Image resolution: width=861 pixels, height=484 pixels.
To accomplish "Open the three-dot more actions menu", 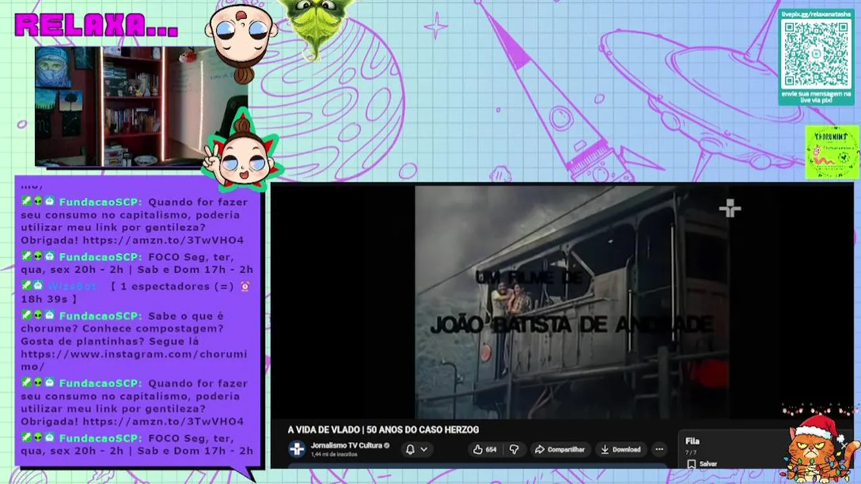I will click(x=659, y=450).
